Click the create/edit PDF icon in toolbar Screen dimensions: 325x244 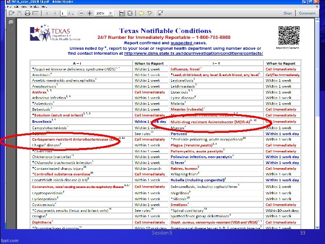click(12, 13)
